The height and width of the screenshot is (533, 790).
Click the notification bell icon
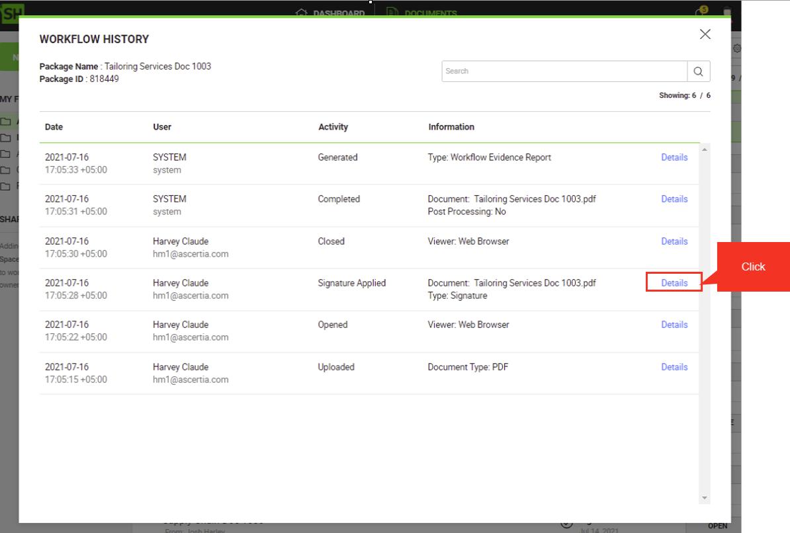tap(700, 13)
